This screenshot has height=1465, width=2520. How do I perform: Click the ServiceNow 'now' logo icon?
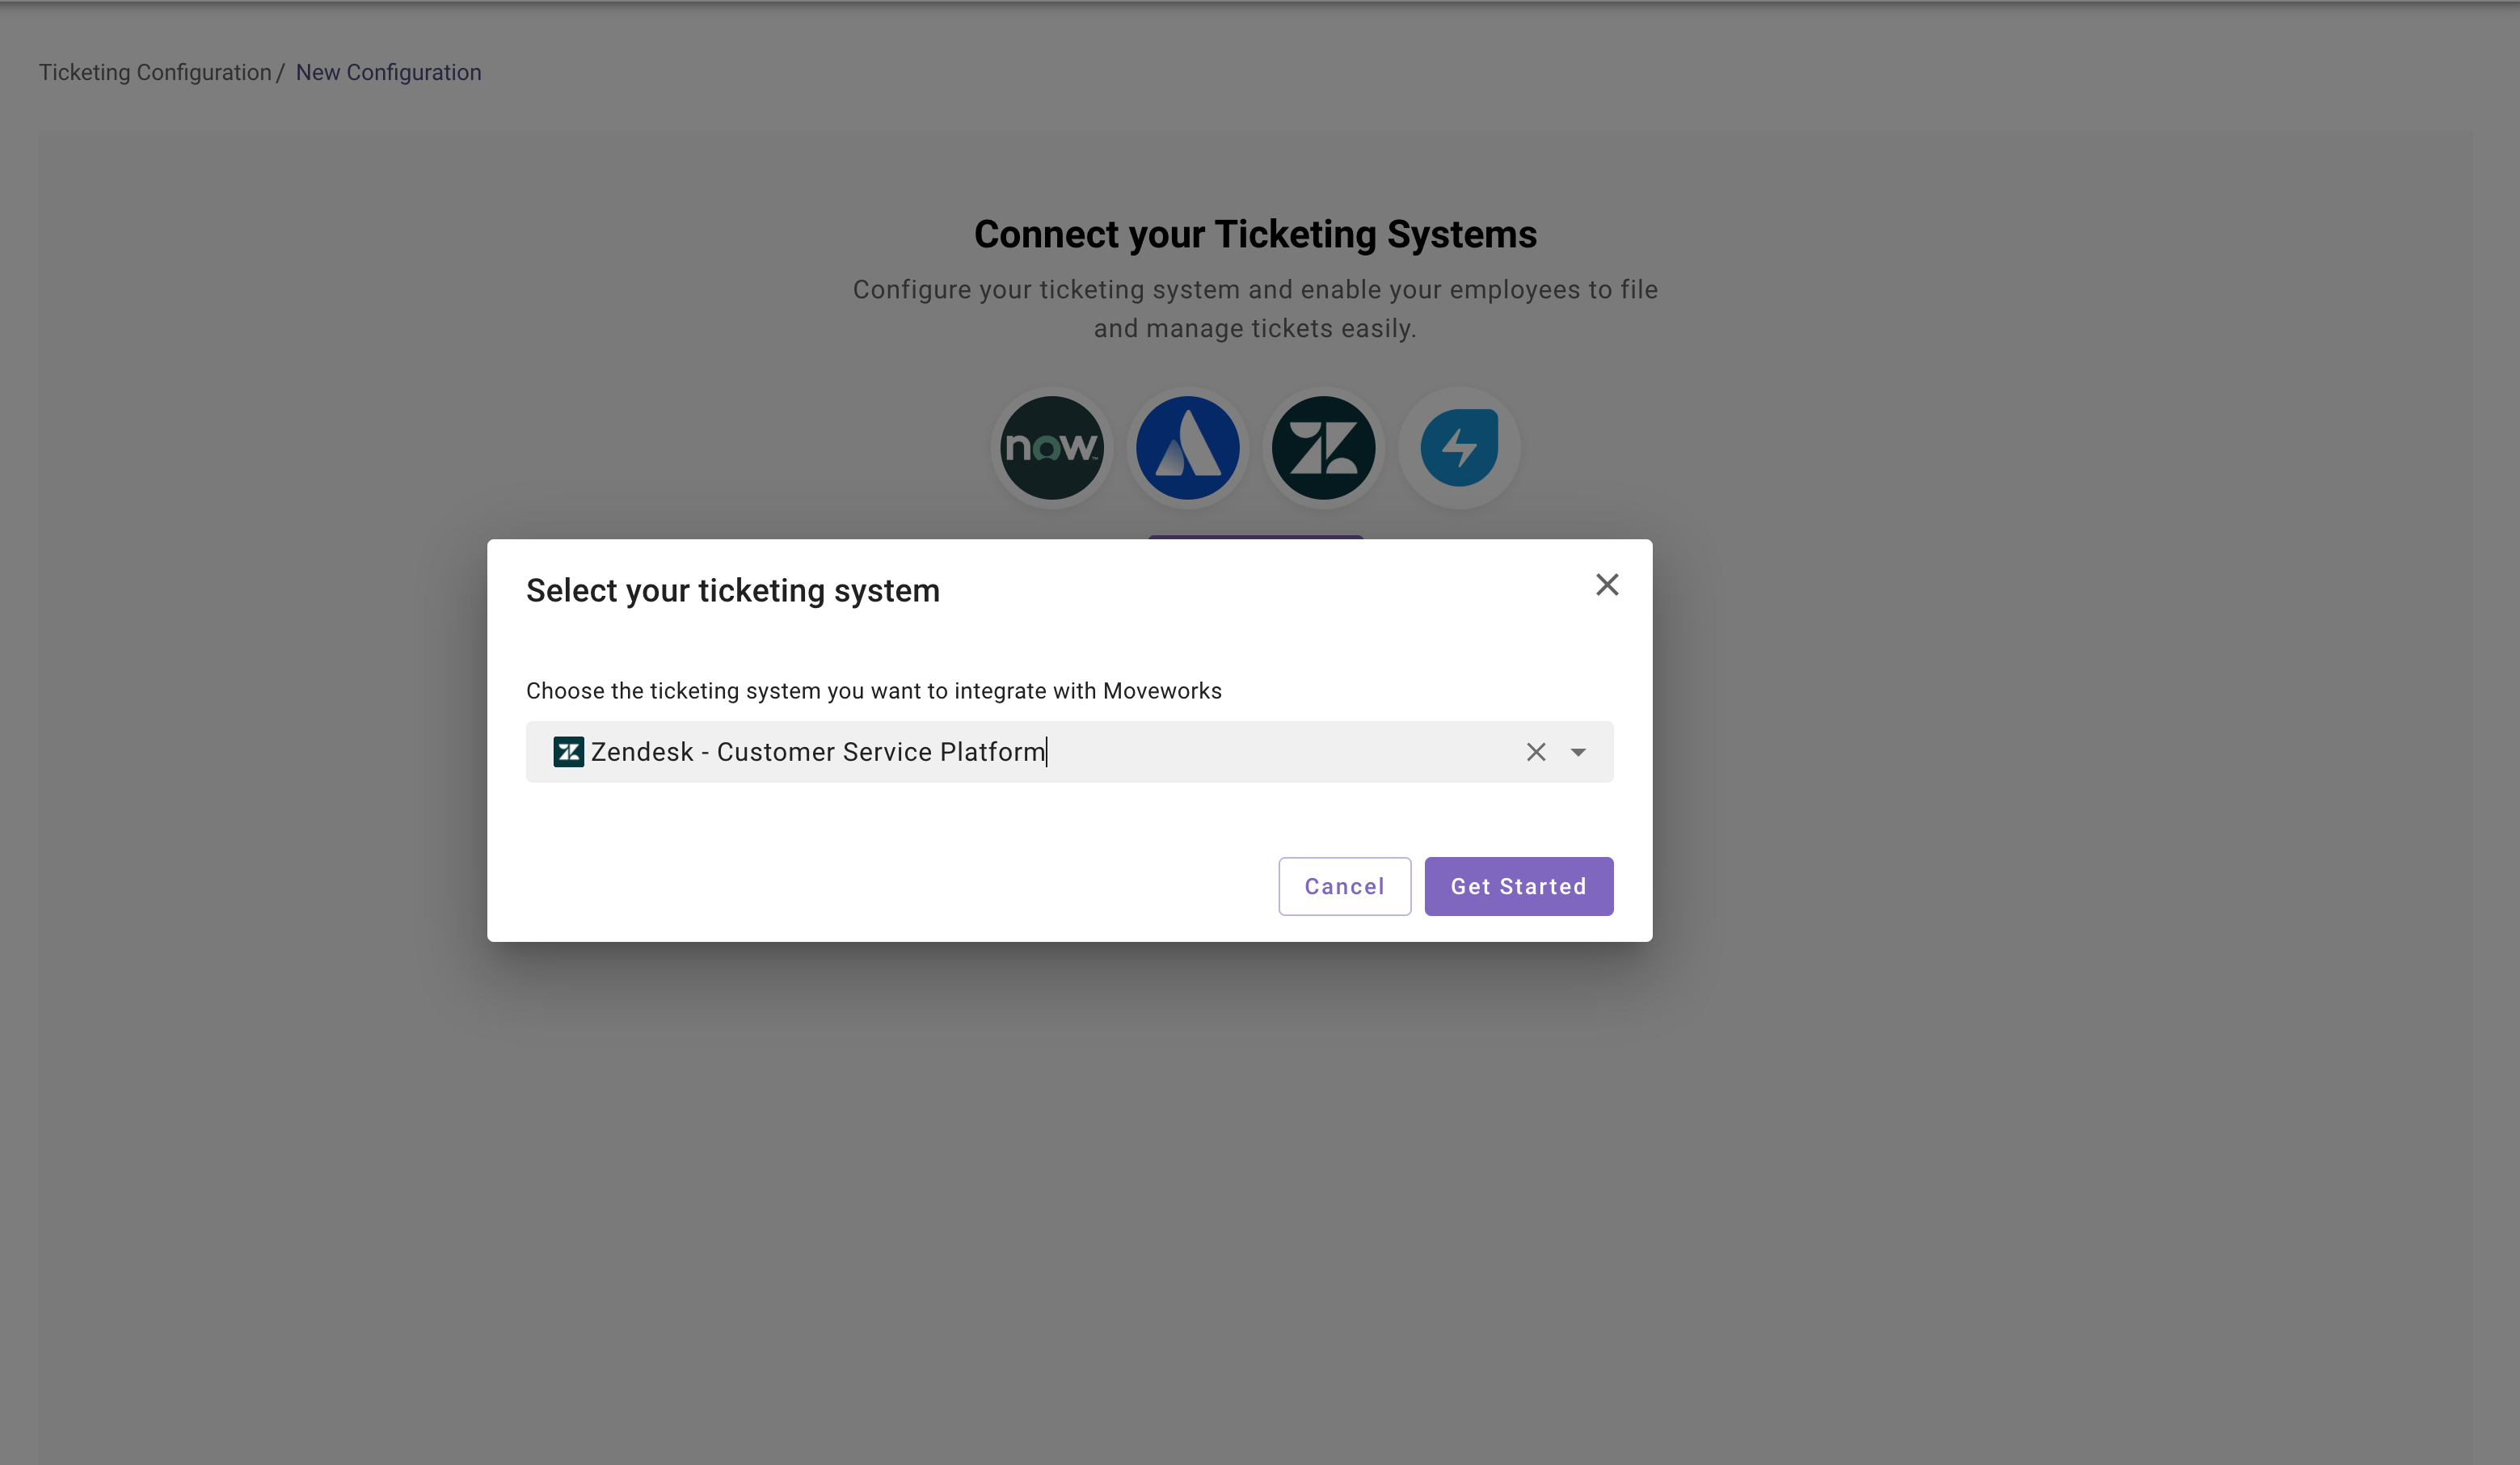(x=1051, y=447)
